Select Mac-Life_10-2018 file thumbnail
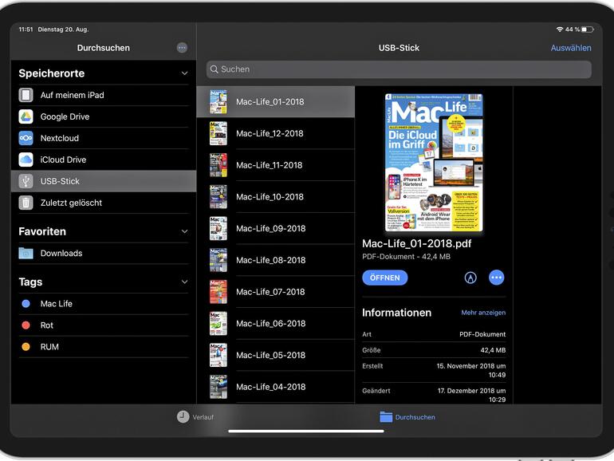Screen dimensions: 614x461 (218, 197)
